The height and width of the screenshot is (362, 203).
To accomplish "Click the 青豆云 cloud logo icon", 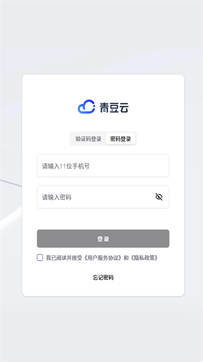I will (x=86, y=107).
